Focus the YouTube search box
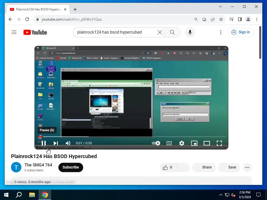 pyautogui.click(x=116, y=32)
